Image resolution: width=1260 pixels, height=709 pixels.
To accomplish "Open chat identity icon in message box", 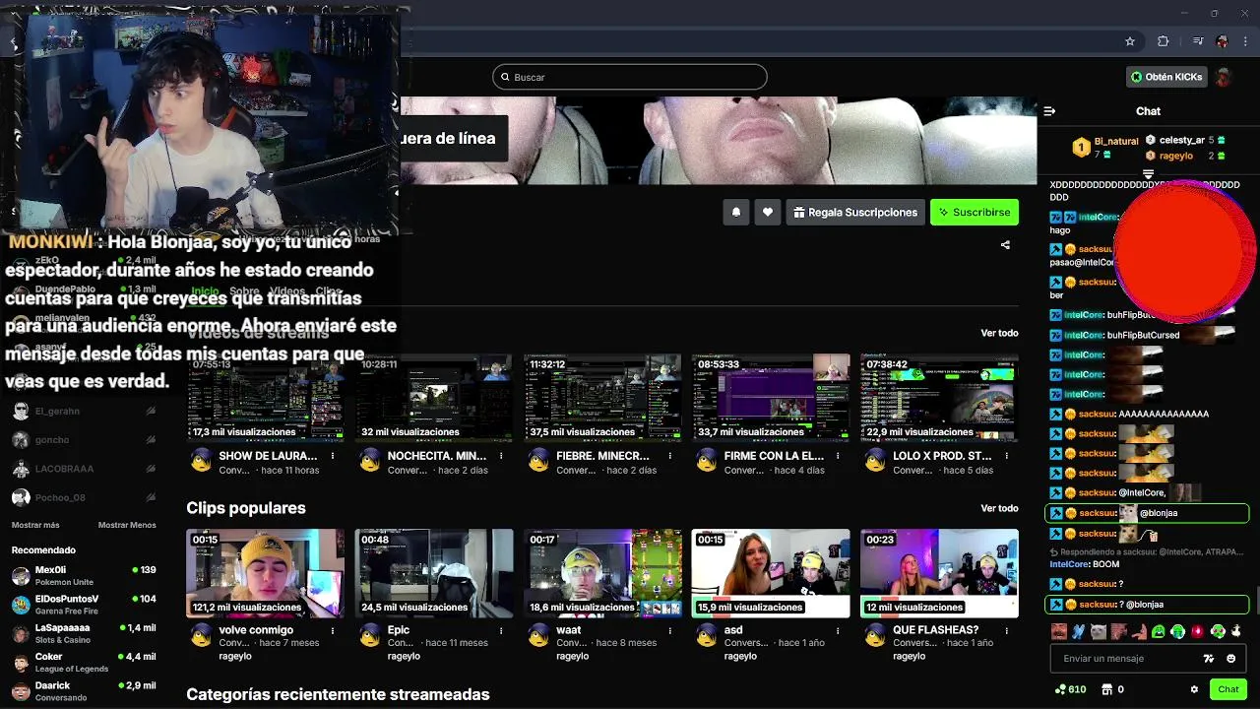I will (x=1209, y=659).
